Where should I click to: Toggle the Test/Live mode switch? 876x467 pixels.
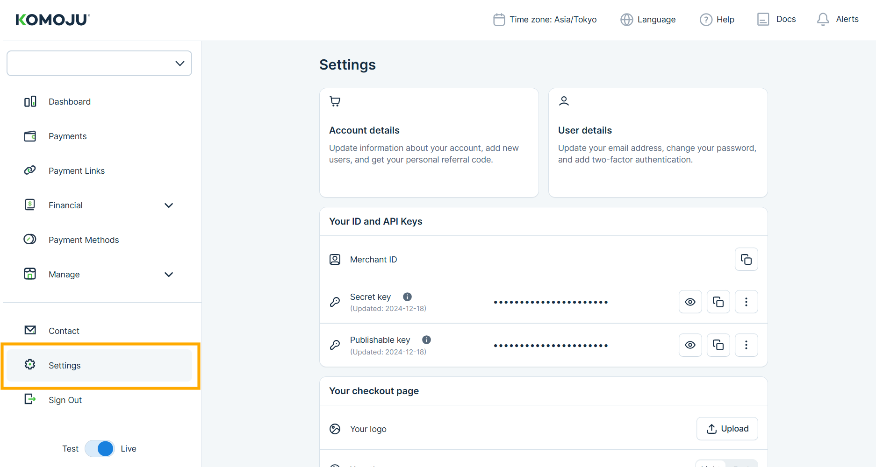point(100,449)
